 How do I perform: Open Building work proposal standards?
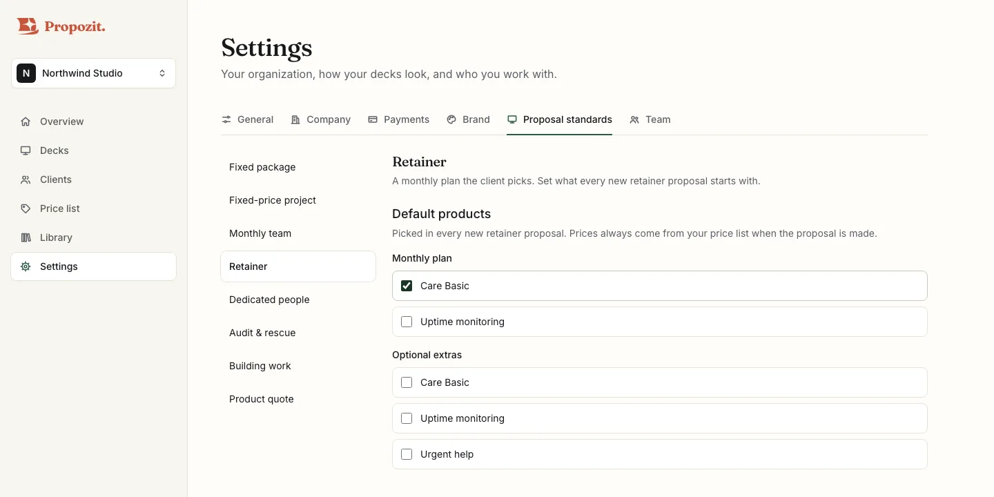(x=298, y=366)
